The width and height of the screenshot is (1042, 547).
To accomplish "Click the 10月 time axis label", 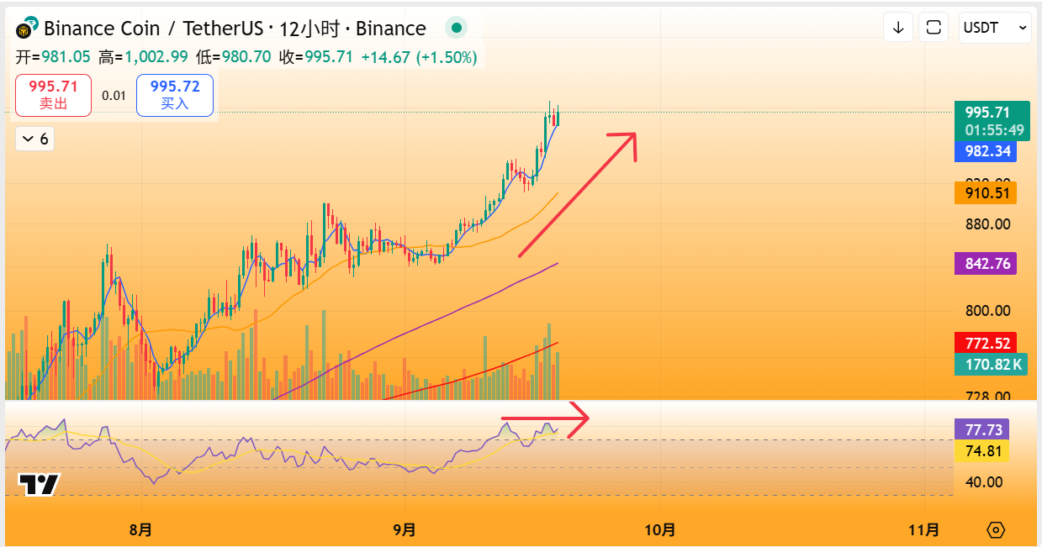I will tap(661, 530).
